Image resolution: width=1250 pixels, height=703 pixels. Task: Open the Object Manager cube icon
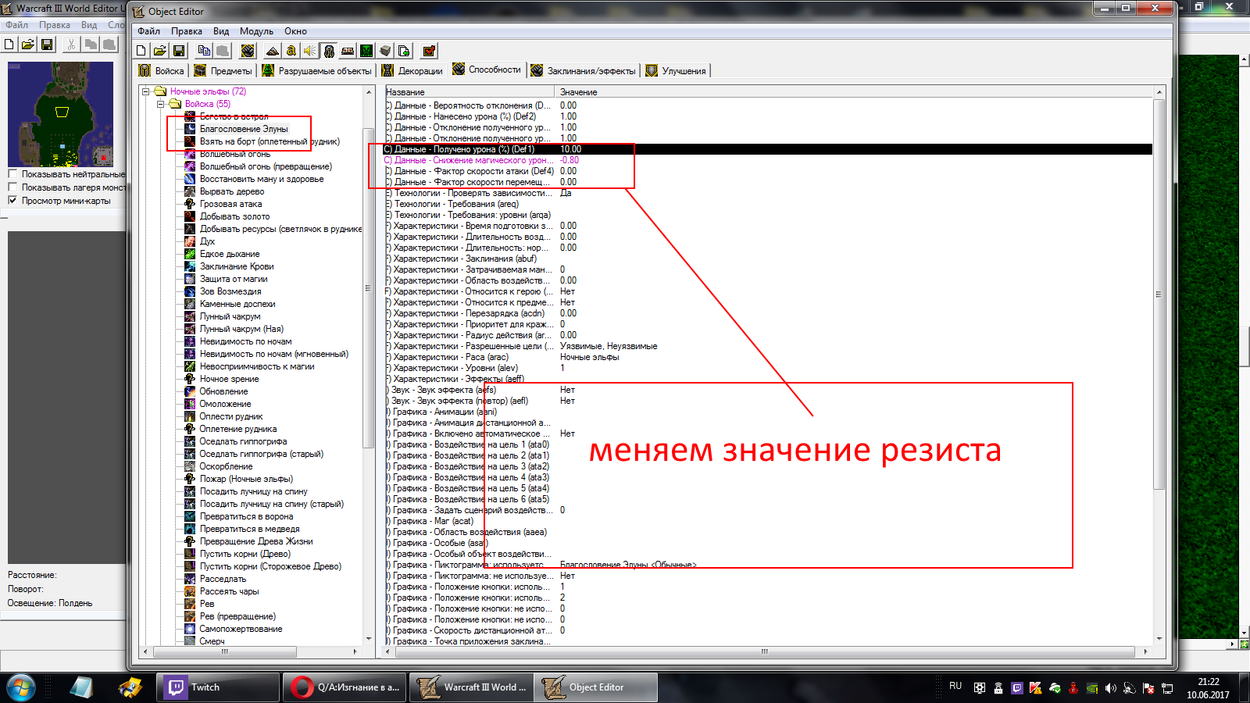point(385,51)
